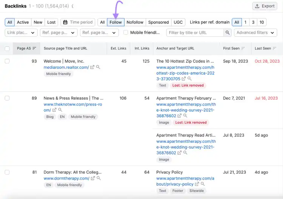Tick the checkbox for the Page AS 93 row
This screenshot has width=283, height=199.
click(x=7, y=61)
